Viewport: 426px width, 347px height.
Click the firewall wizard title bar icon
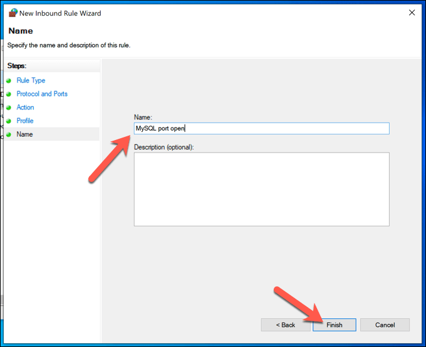tap(13, 13)
